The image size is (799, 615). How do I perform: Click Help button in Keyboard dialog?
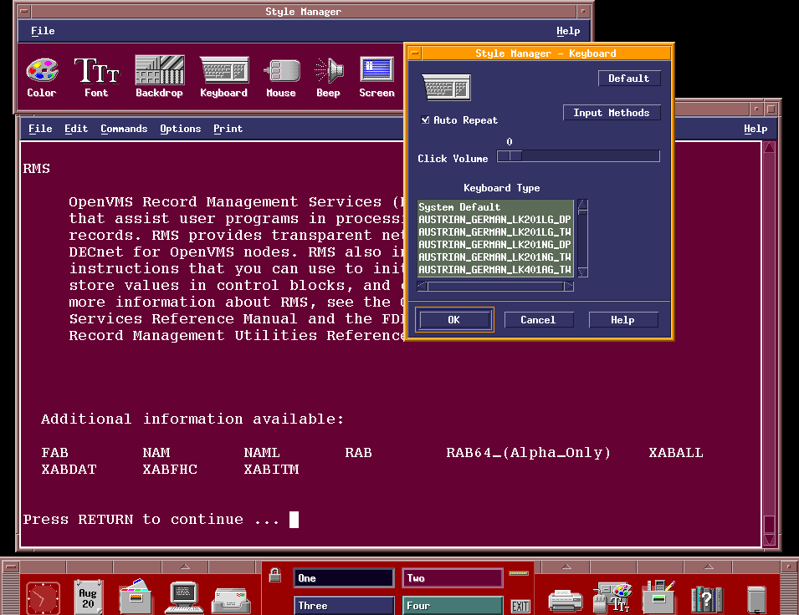pyautogui.click(x=623, y=320)
